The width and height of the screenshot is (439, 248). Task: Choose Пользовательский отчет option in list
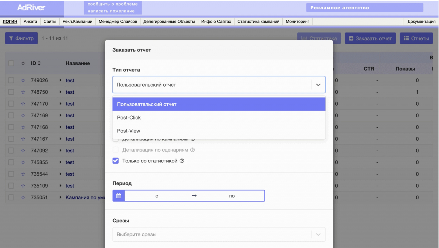(x=219, y=104)
